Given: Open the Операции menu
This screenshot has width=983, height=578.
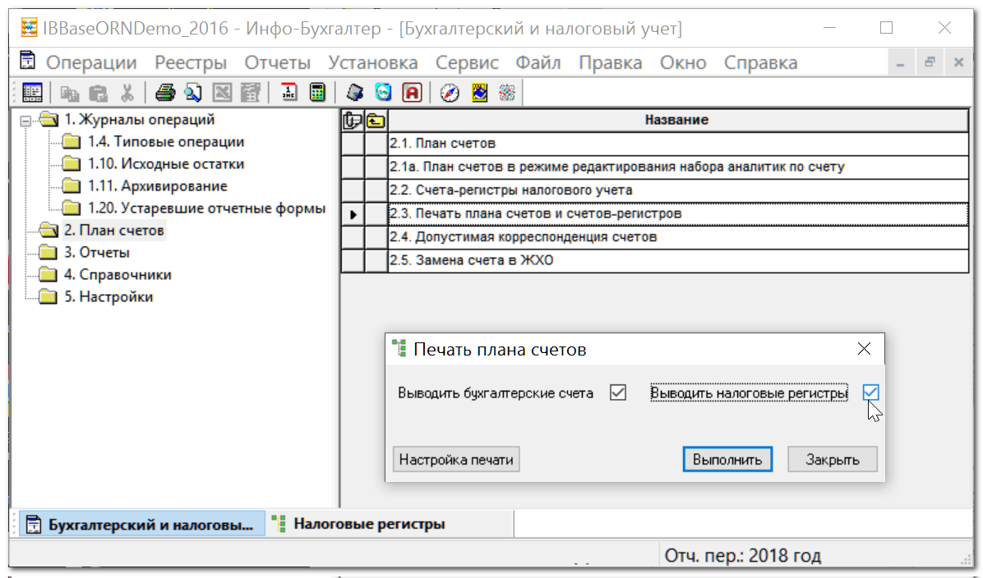Looking at the screenshot, I should (x=91, y=62).
